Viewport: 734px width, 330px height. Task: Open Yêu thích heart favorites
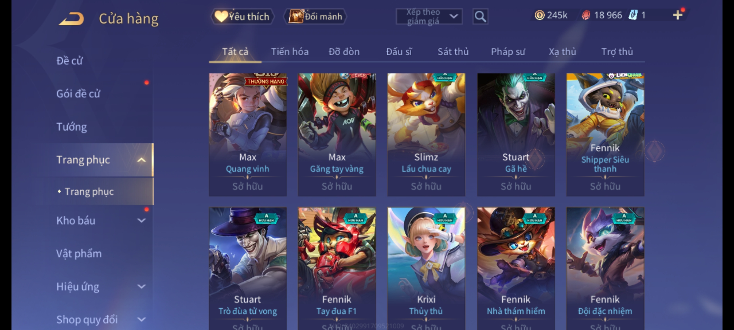click(242, 16)
